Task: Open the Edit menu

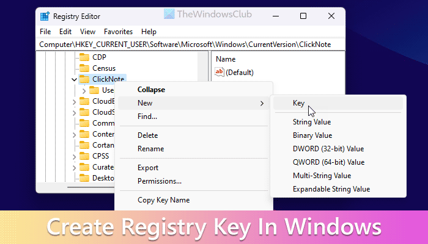Action: click(x=65, y=32)
